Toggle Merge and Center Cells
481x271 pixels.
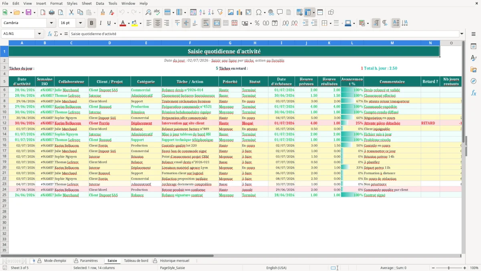[217, 23]
